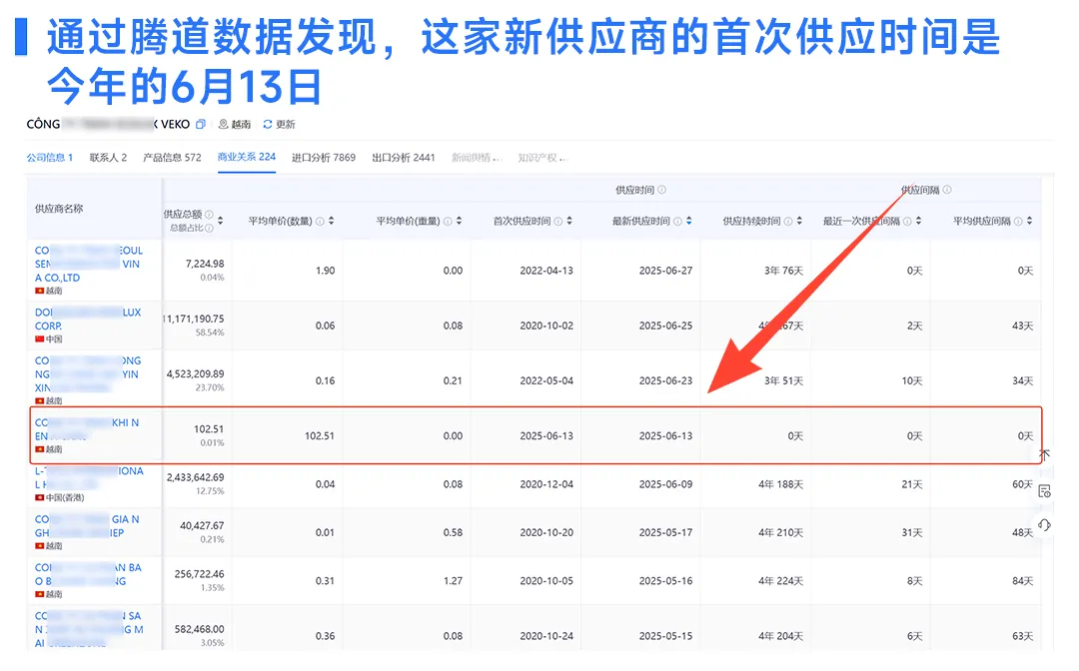This screenshot has height=671, width=1079.
Task: Open customer service headset icon
Action: (1044, 525)
